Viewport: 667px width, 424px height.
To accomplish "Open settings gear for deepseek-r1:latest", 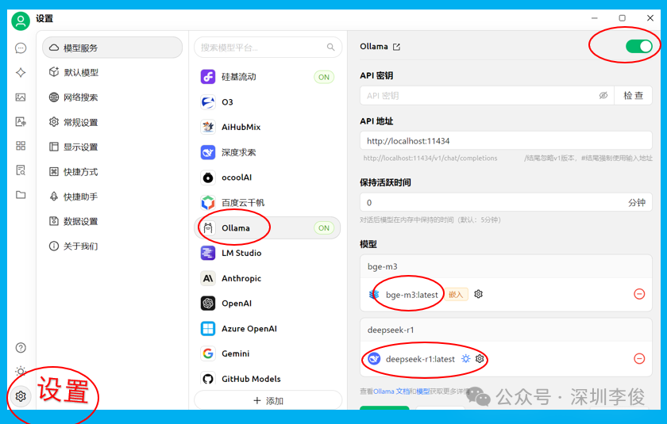I will pyautogui.click(x=480, y=359).
